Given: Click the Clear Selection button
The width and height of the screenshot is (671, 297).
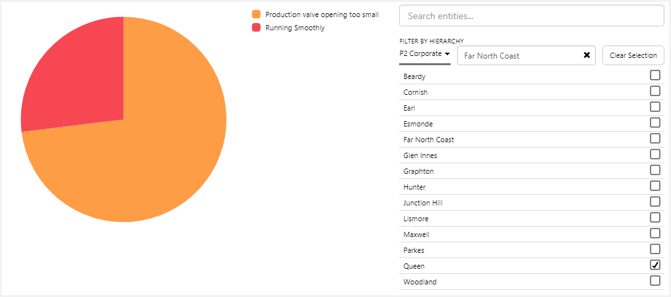Looking at the screenshot, I should click(633, 55).
